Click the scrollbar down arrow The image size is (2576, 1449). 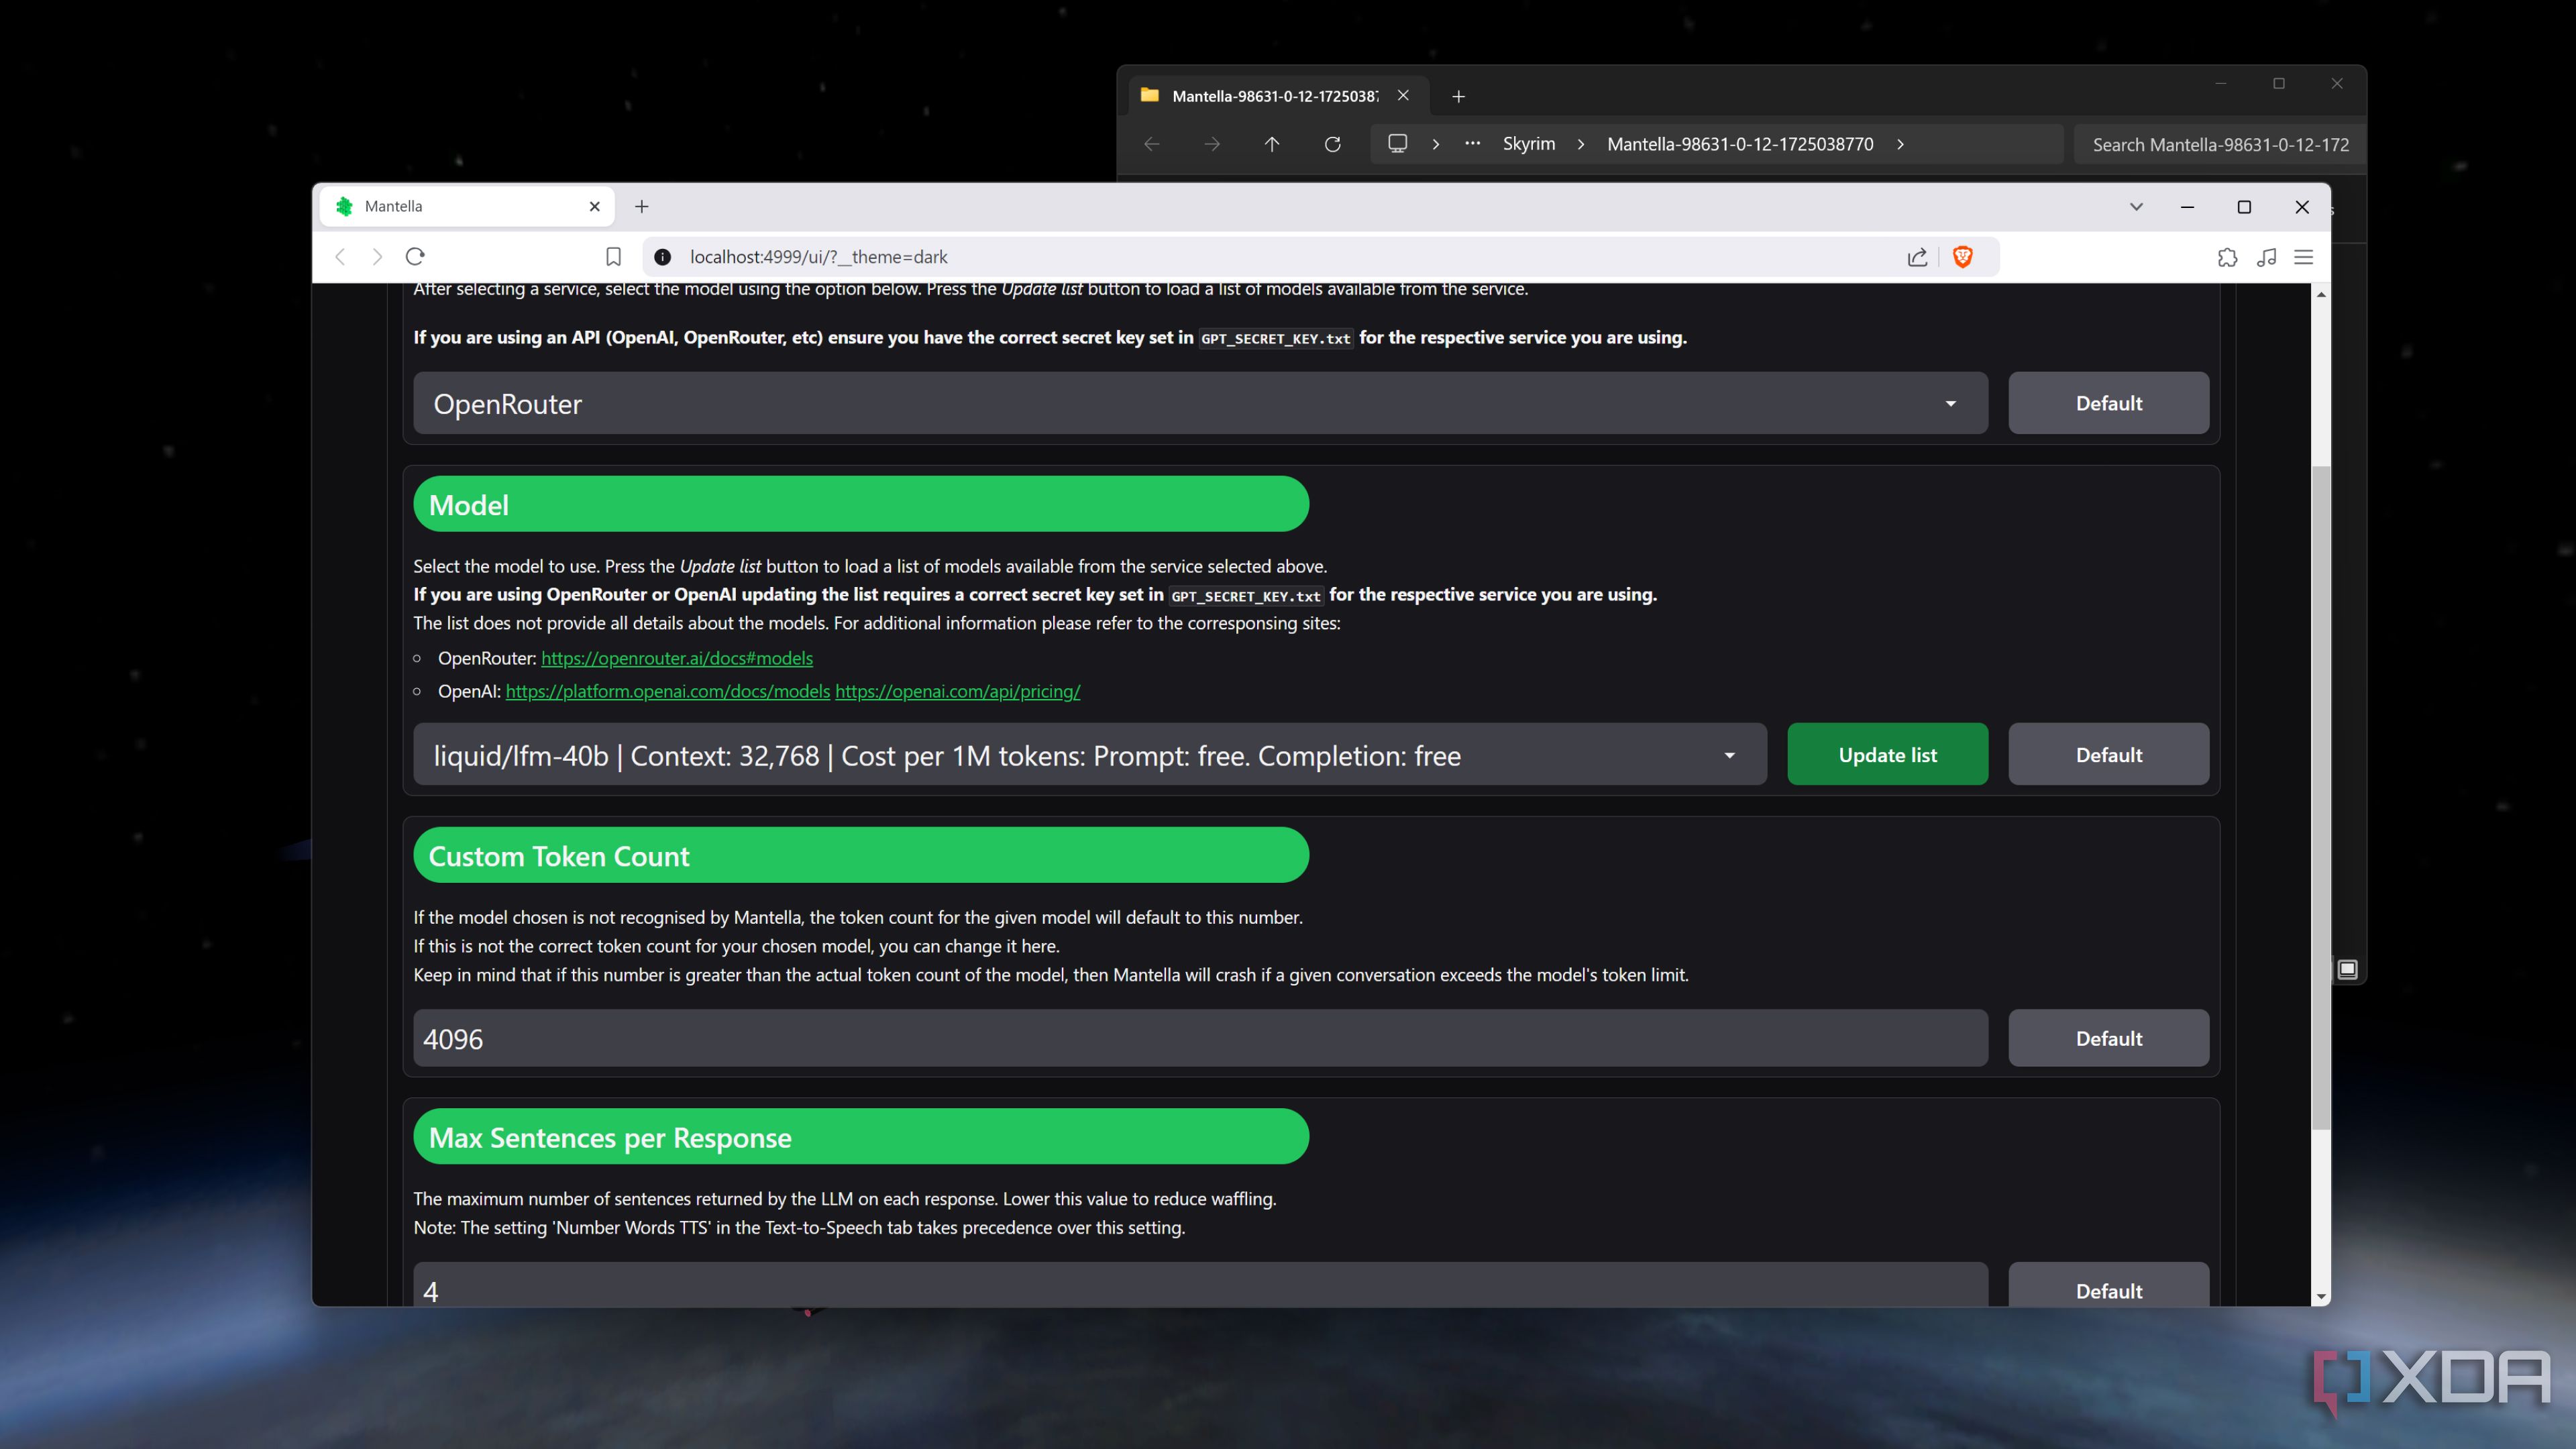2320,1296
